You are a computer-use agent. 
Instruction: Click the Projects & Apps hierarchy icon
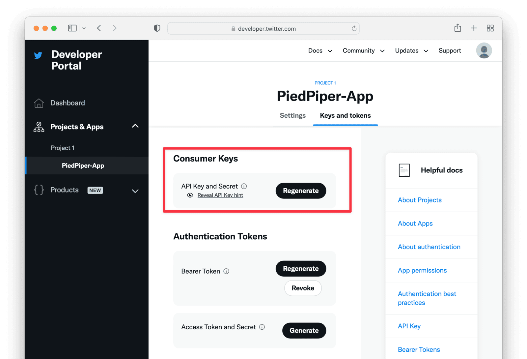tap(39, 127)
